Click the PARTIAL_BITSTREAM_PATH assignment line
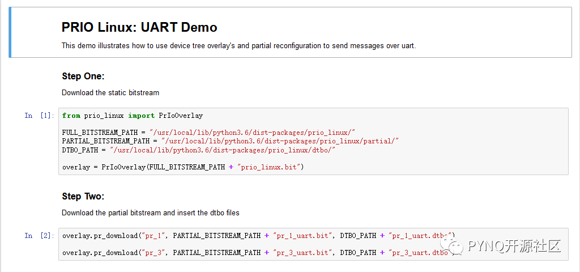Image resolution: width=580 pixels, height=272 pixels. (231, 141)
